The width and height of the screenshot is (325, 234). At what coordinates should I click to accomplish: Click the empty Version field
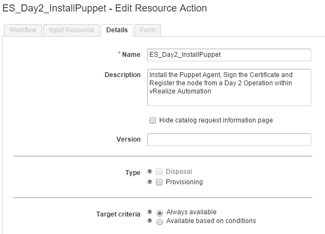tap(229, 139)
